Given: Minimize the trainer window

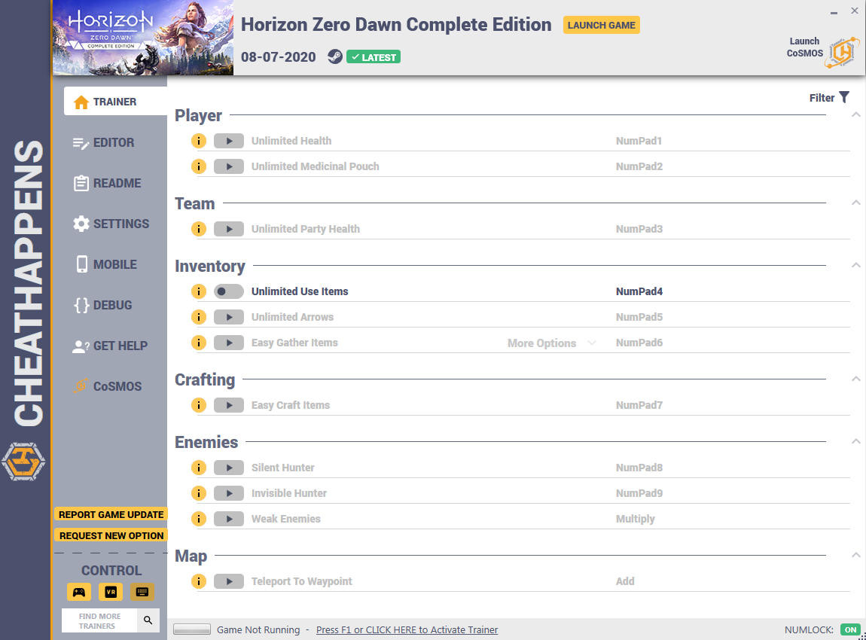Looking at the screenshot, I should [834, 12].
